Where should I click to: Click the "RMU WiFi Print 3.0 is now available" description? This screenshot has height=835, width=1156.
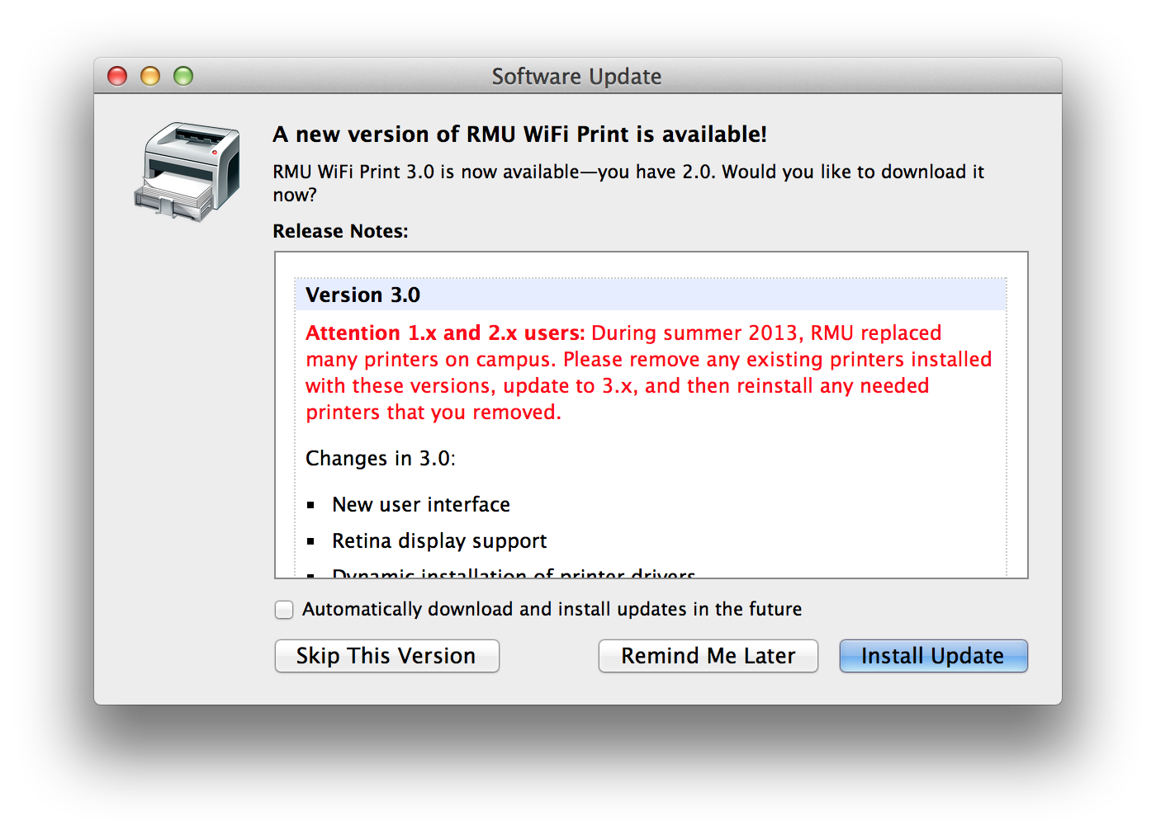tap(628, 172)
